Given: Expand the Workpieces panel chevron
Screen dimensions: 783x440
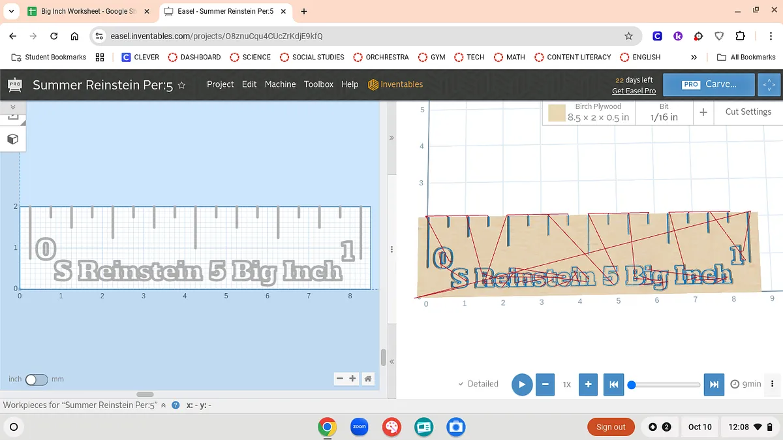Looking at the screenshot, I should coord(163,405).
